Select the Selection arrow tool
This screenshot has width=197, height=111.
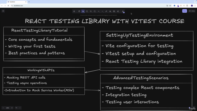click(83, 11)
